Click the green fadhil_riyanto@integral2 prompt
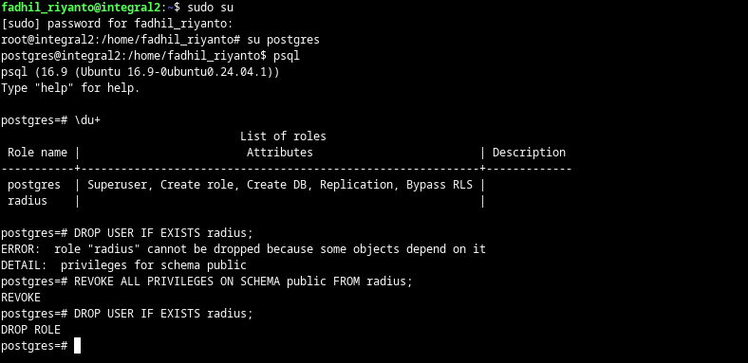The image size is (748, 363). coord(83,8)
